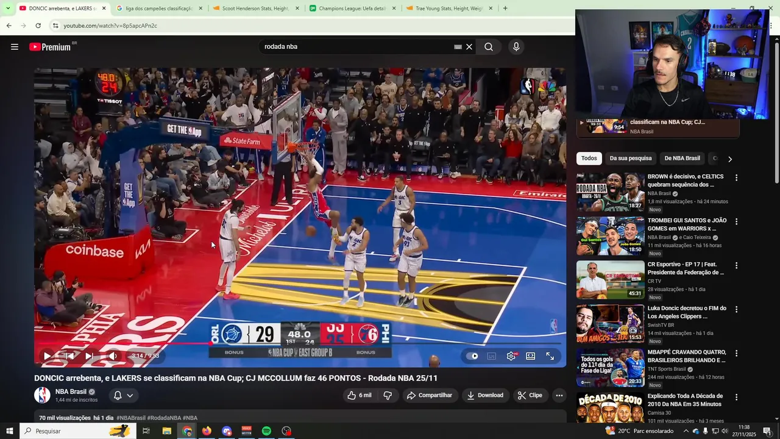View site information icon in address bar
The image size is (780, 439).
pos(55,26)
